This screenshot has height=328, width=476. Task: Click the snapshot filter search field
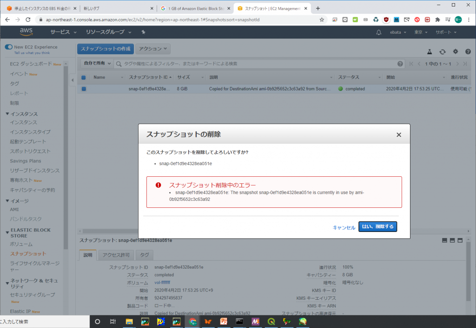point(256,64)
